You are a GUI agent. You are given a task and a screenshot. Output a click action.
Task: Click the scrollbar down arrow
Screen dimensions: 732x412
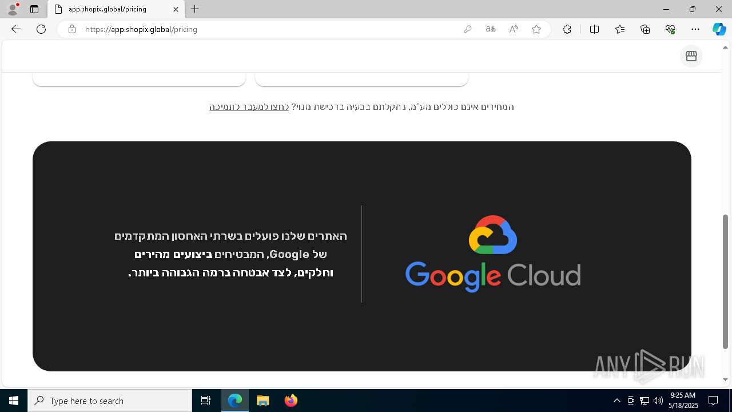726,379
